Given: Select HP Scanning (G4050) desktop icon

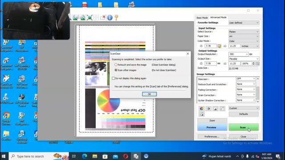Looking at the screenshot, I should (x=22, y=64).
